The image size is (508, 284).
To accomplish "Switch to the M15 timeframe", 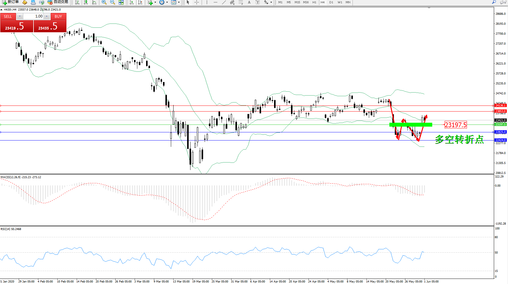I will [x=297, y=2].
